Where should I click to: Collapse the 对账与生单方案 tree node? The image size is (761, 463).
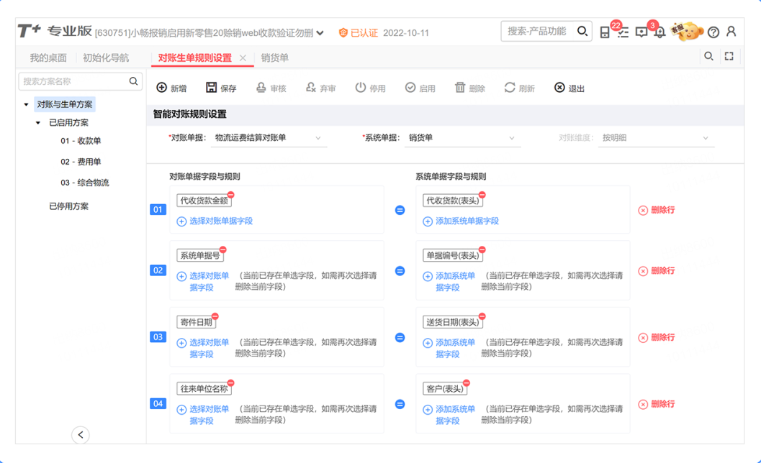click(x=27, y=105)
